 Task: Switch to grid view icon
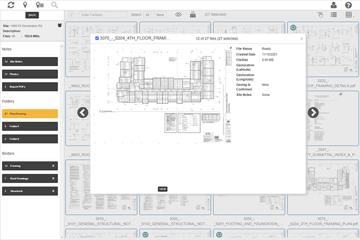pos(349,15)
